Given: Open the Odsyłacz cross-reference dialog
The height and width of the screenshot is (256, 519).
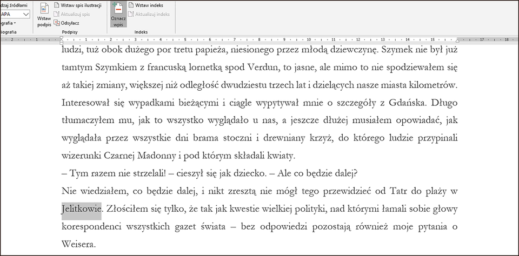Looking at the screenshot, I should click(x=66, y=23).
